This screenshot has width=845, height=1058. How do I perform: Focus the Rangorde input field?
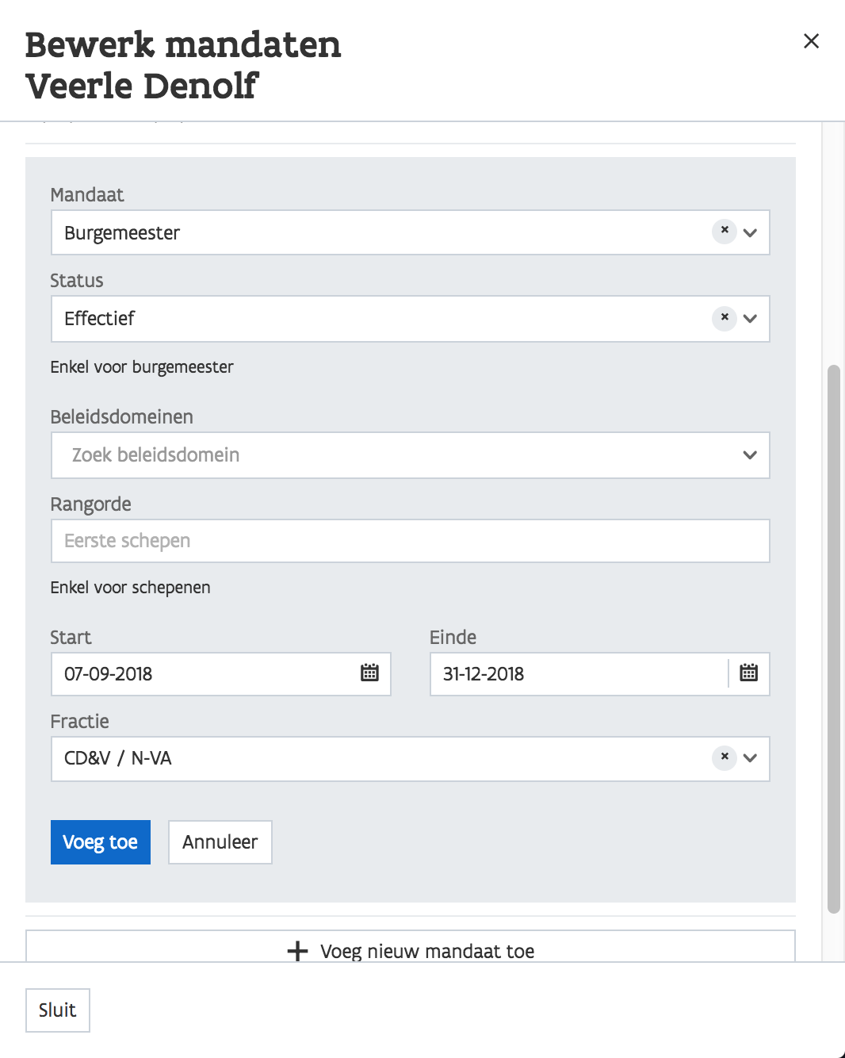point(410,541)
